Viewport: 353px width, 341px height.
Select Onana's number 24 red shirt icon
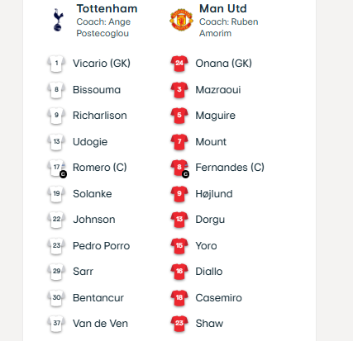[179, 64]
